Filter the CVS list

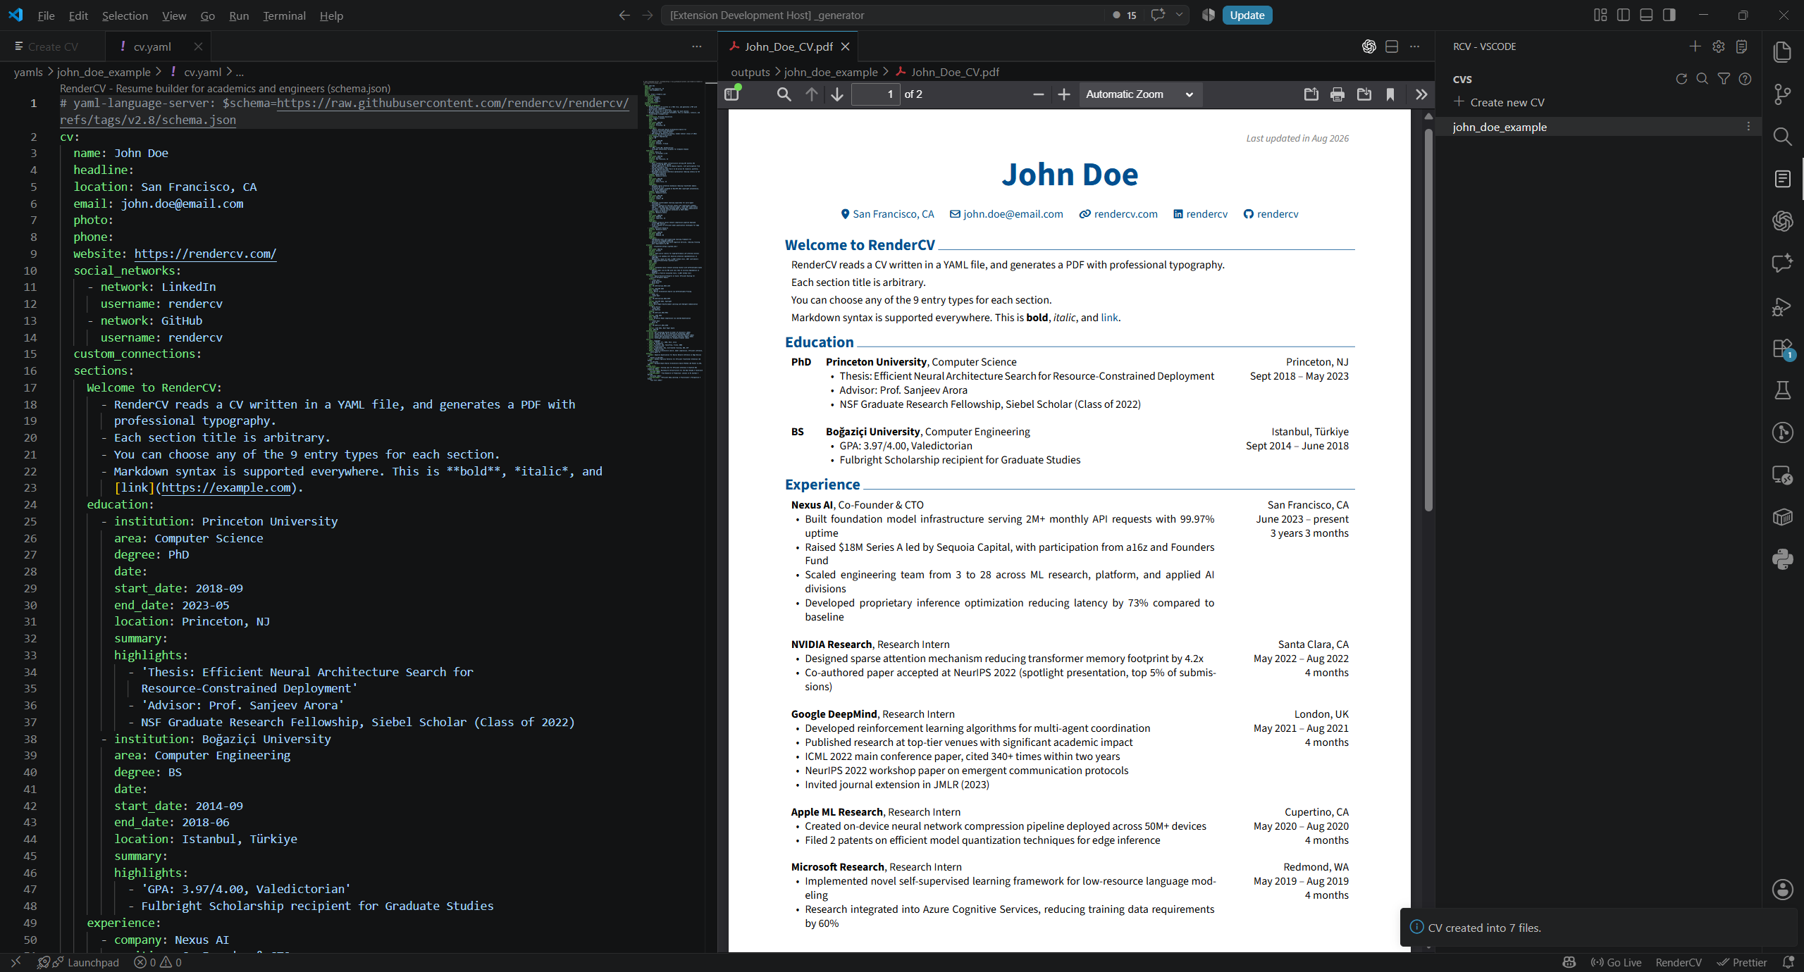click(1724, 79)
